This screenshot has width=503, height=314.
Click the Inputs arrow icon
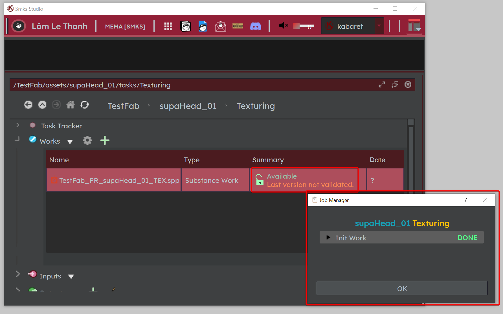coord(33,274)
